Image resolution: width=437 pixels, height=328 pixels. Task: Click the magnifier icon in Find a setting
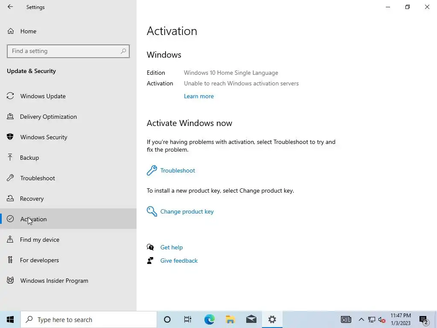click(x=123, y=51)
